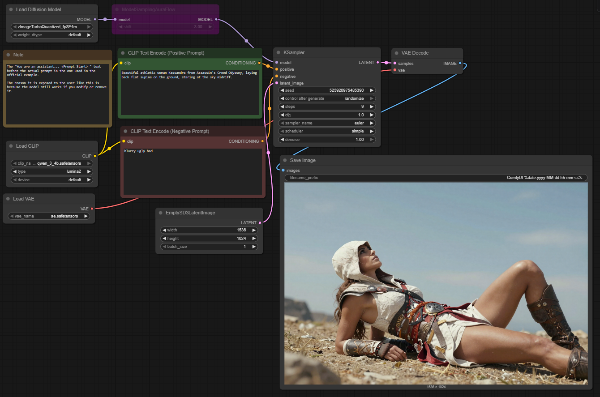Click the clip input port on Positive Prompt node
This screenshot has height=397, width=600.
click(121, 63)
